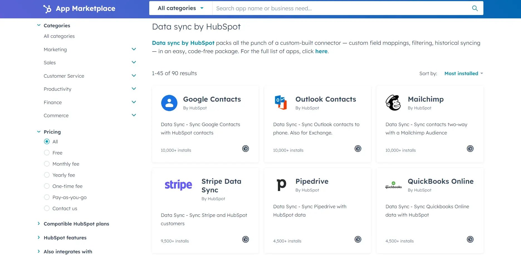
Task: Expand the Sales category chevron
Action: 134,62
